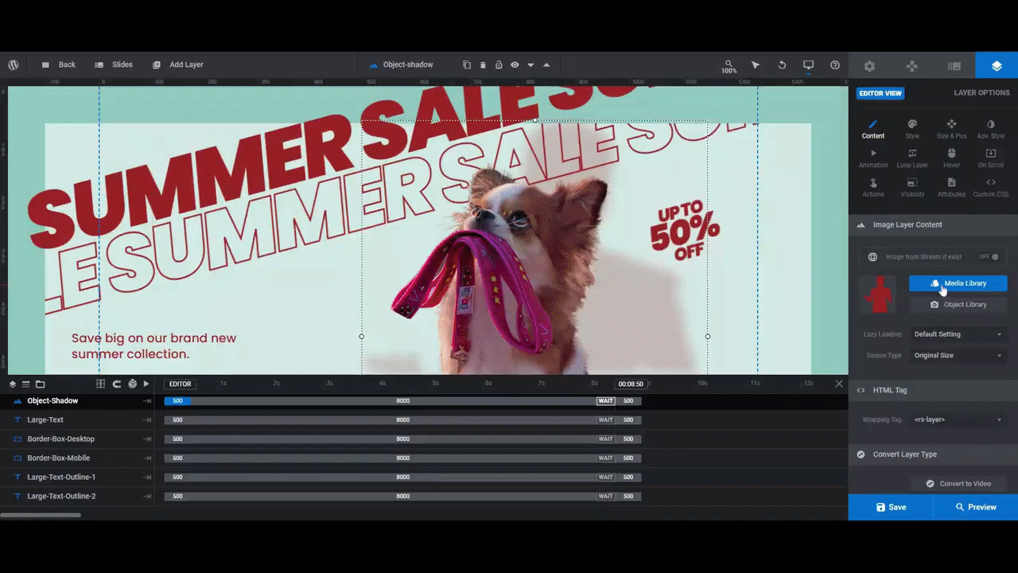Toggle Image from Stream if exist switch
This screenshot has width=1018, height=573.
[x=989, y=257]
